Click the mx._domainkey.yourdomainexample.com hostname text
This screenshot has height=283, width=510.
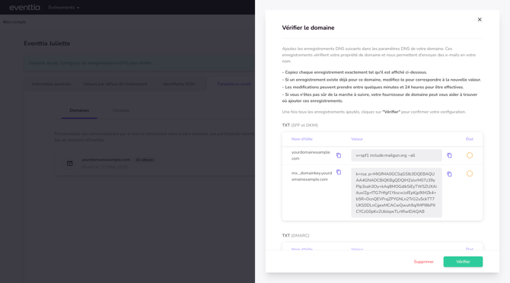(311, 176)
